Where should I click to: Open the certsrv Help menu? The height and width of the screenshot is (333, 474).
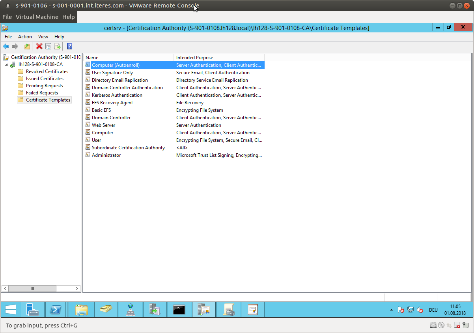click(59, 37)
